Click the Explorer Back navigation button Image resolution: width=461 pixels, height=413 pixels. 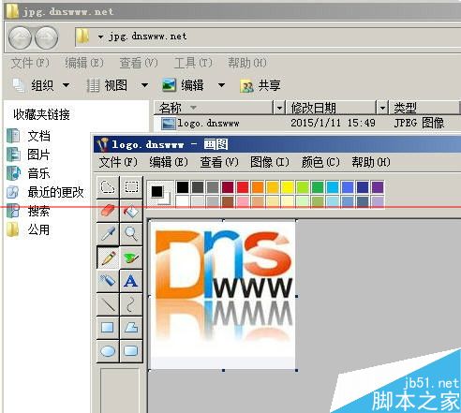click(x=20, y=37)
